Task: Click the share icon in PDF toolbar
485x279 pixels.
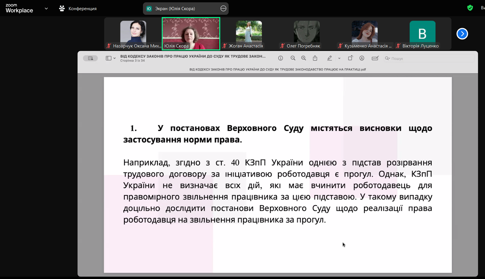Action: (x=315, y=58)
